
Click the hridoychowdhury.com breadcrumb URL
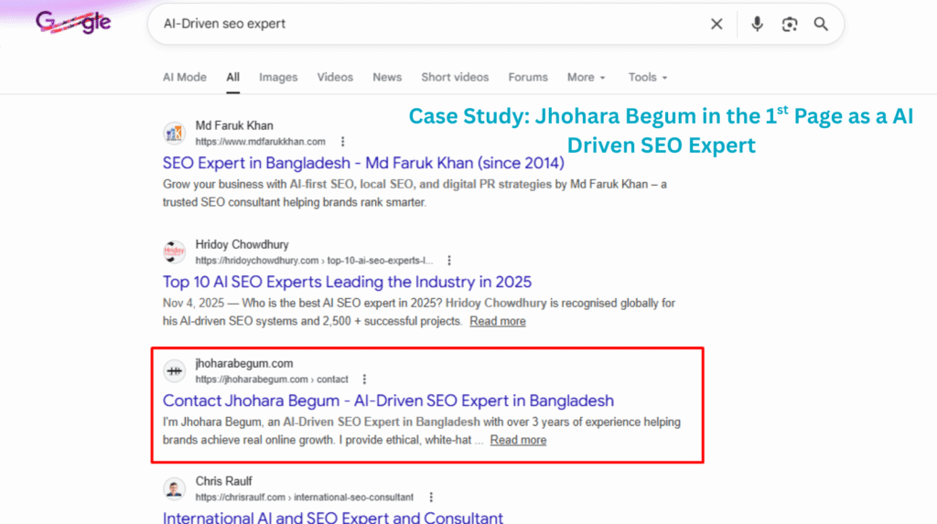tap(315, 261)
